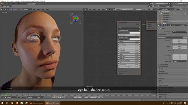Image resolution: width=188 pixels, height=105 pixels.
Task: Open the GGX distribution dropdown
Action: pos(129,28)
